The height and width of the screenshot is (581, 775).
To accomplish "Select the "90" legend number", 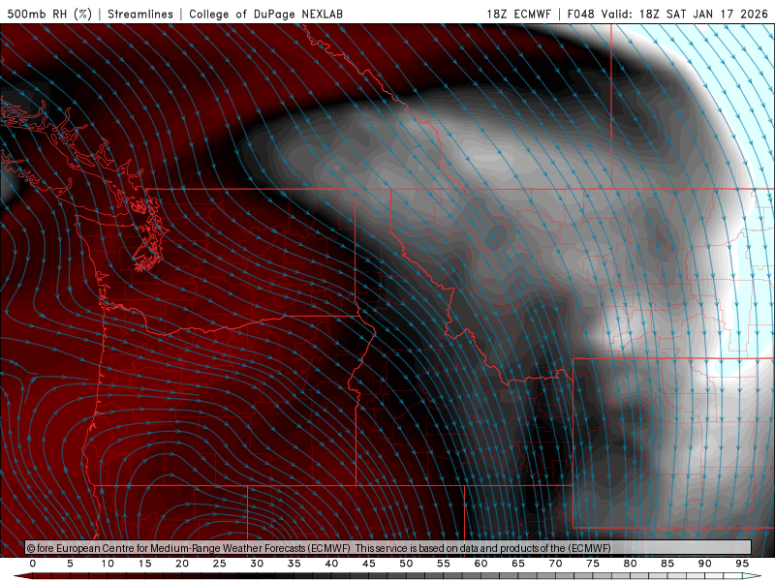I will pyautogui.click(x=705, y=564).
